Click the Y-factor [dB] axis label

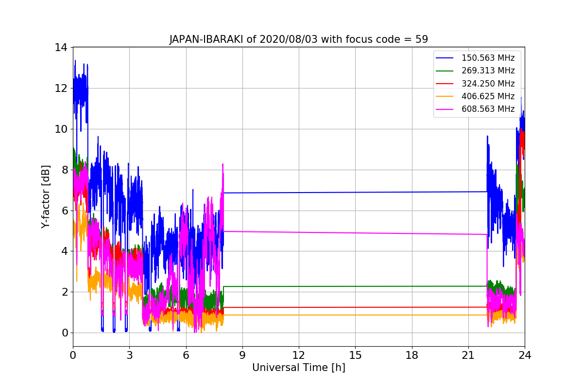pyautogui.click(x=46, y=196)
